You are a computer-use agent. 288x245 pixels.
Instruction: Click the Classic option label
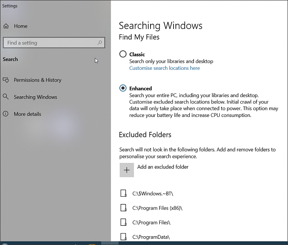click(137, 54)
